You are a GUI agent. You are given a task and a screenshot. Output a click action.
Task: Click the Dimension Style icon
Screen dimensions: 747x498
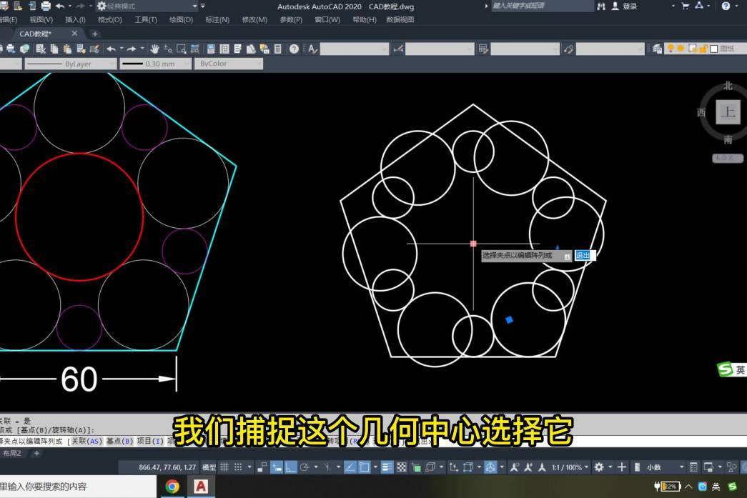pos(398,49)
